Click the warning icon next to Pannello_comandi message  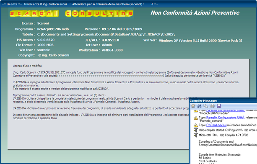pyautogui.click(x=196, y=118)
